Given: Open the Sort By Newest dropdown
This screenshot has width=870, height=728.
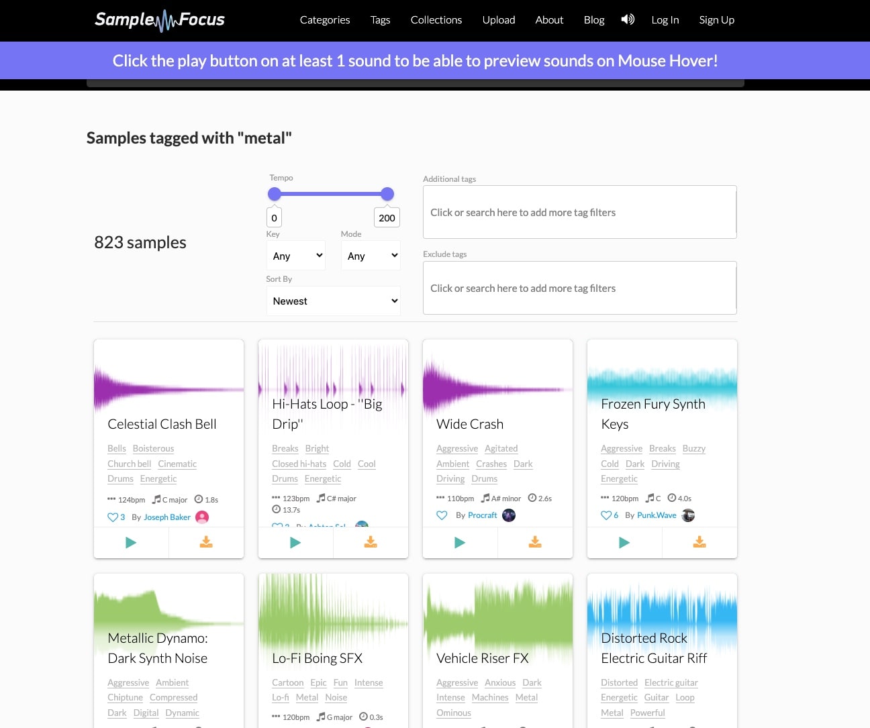Looking at the screenshot, I should click(334, 301).
